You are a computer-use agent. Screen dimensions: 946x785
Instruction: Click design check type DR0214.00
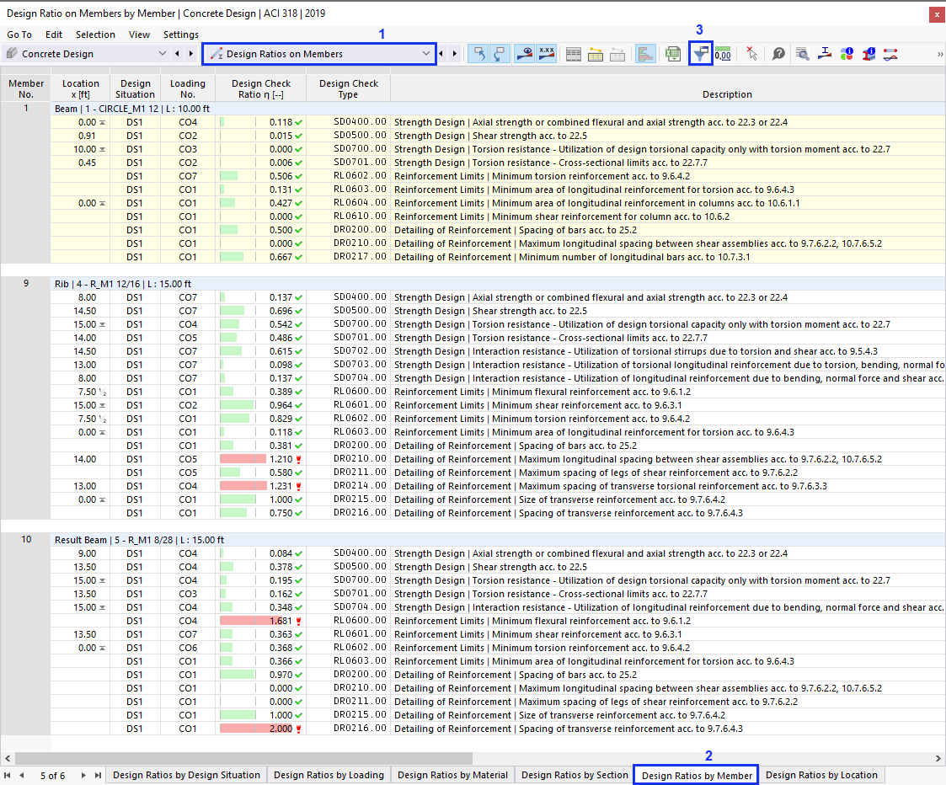(348, 486)
